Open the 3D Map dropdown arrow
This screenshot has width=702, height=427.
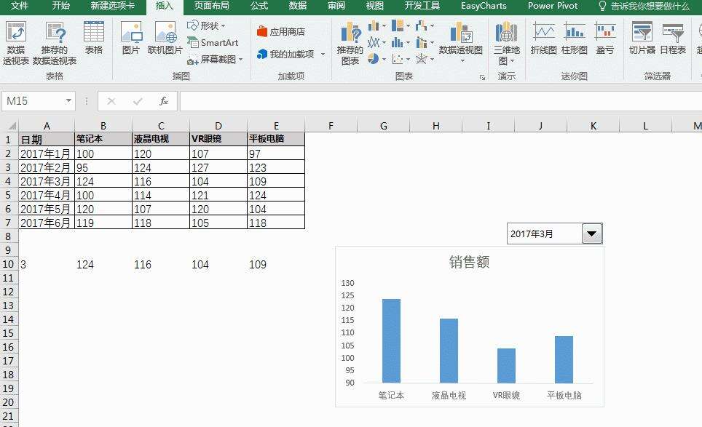(x=512, y=61)
